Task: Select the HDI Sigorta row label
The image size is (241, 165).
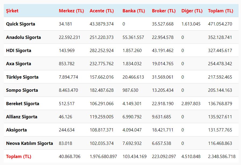Action: (19, 50)
